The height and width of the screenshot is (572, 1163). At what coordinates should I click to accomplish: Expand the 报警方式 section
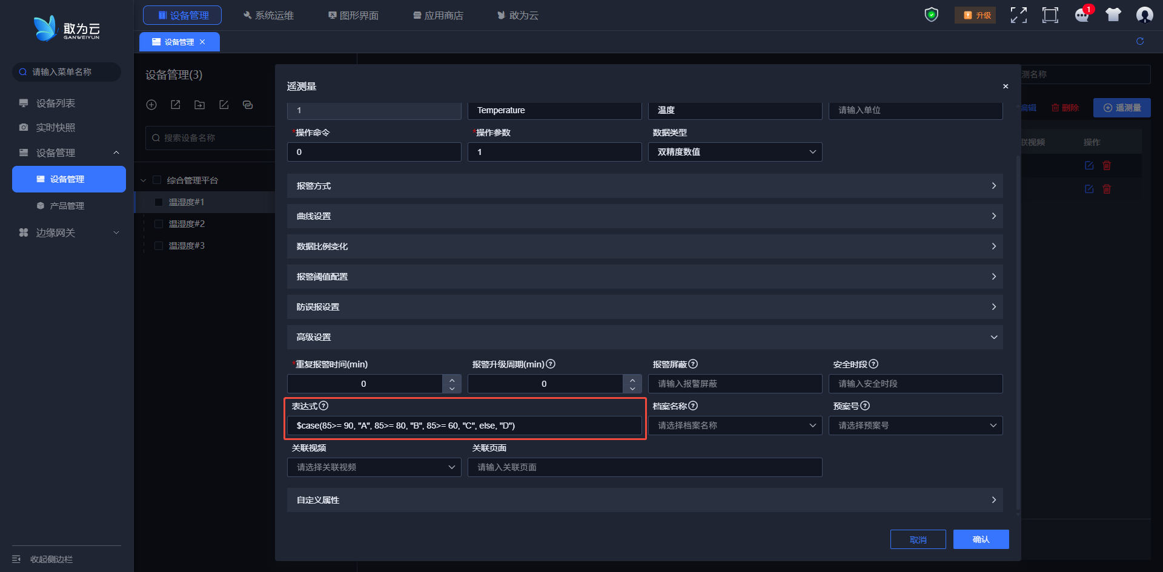point(644,186)
